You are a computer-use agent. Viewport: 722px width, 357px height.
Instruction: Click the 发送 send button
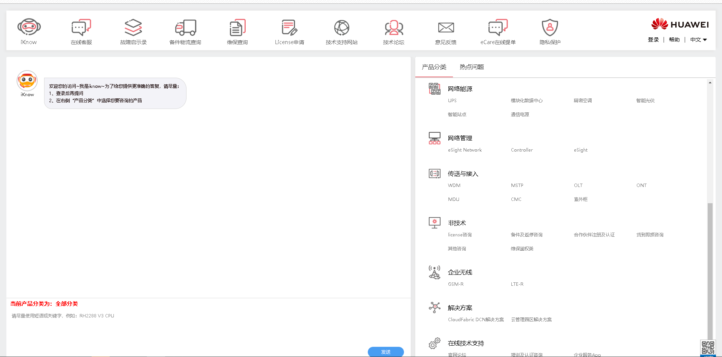coord(386,352)
